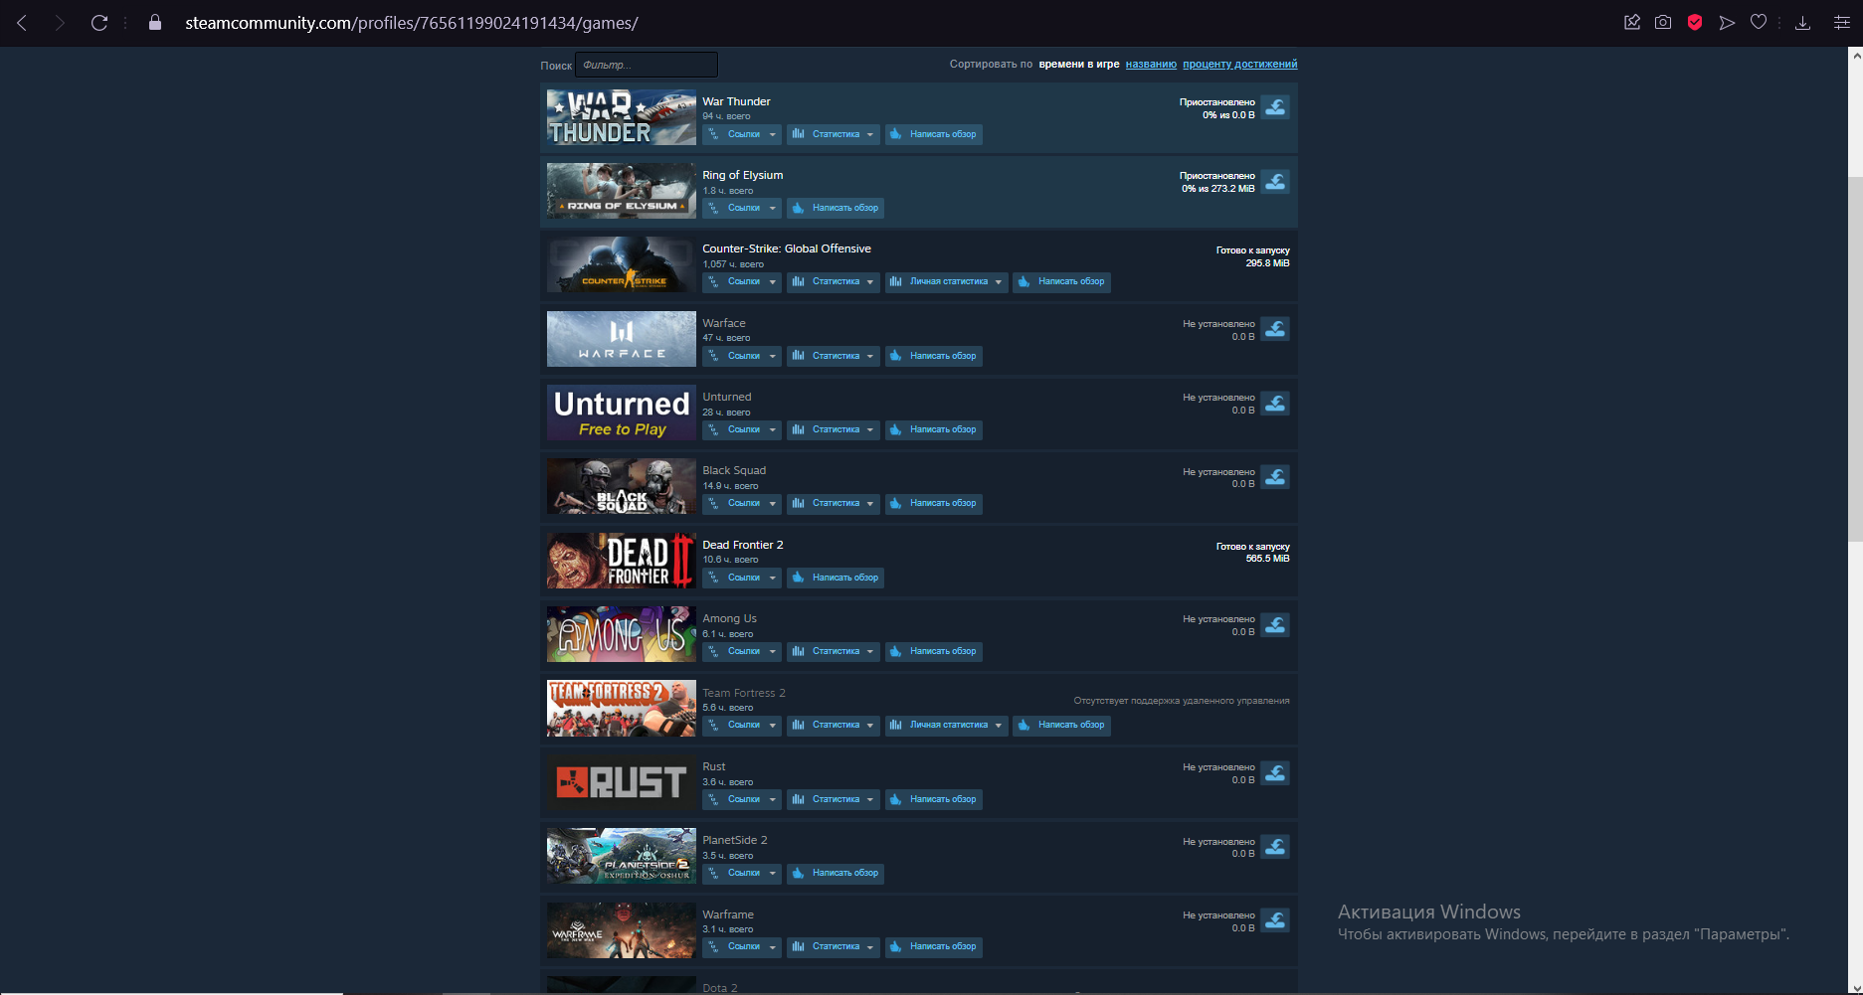The height and width of the screenshot is (995, 1863).
Task: Open War Thunder links dropdown
Action: 742,134
